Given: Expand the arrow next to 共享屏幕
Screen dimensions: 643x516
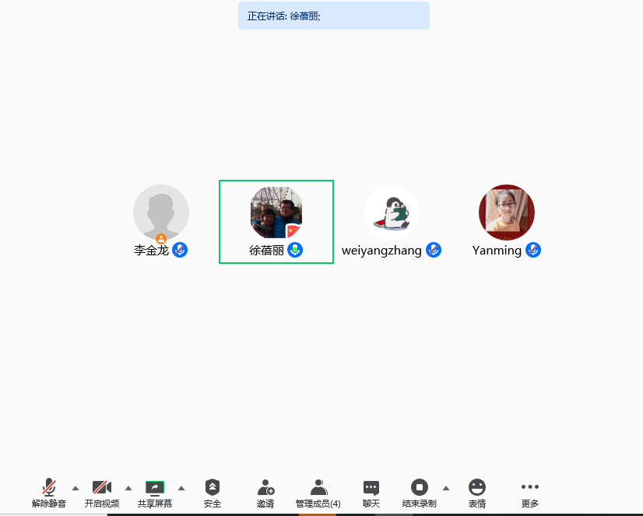Looking at the screenshot, I should (x=181, y=488).
